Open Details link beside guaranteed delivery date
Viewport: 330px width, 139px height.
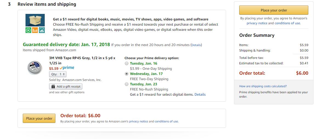[x=196, y=45]
